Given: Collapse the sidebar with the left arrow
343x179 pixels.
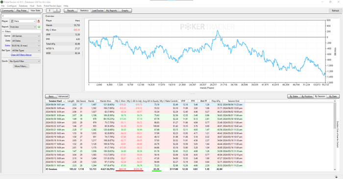Looking at the screenshot, I should click(3, 16).
